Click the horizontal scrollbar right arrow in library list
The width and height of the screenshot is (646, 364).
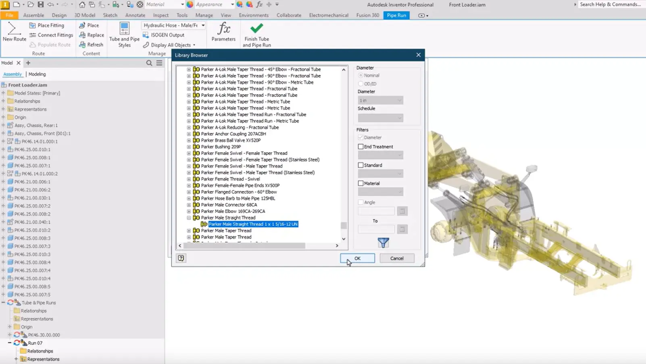coord(337,245)
